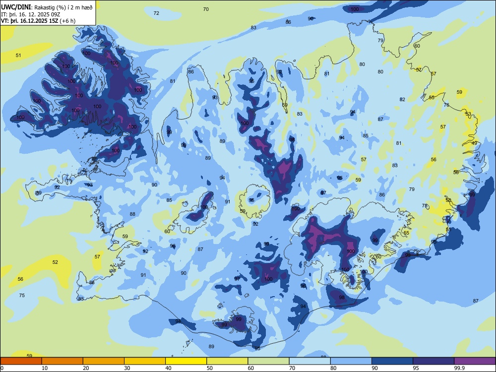Select the navy 95–99.9 legend swatch
Screen dimensions: 496x372
(434, 361)
